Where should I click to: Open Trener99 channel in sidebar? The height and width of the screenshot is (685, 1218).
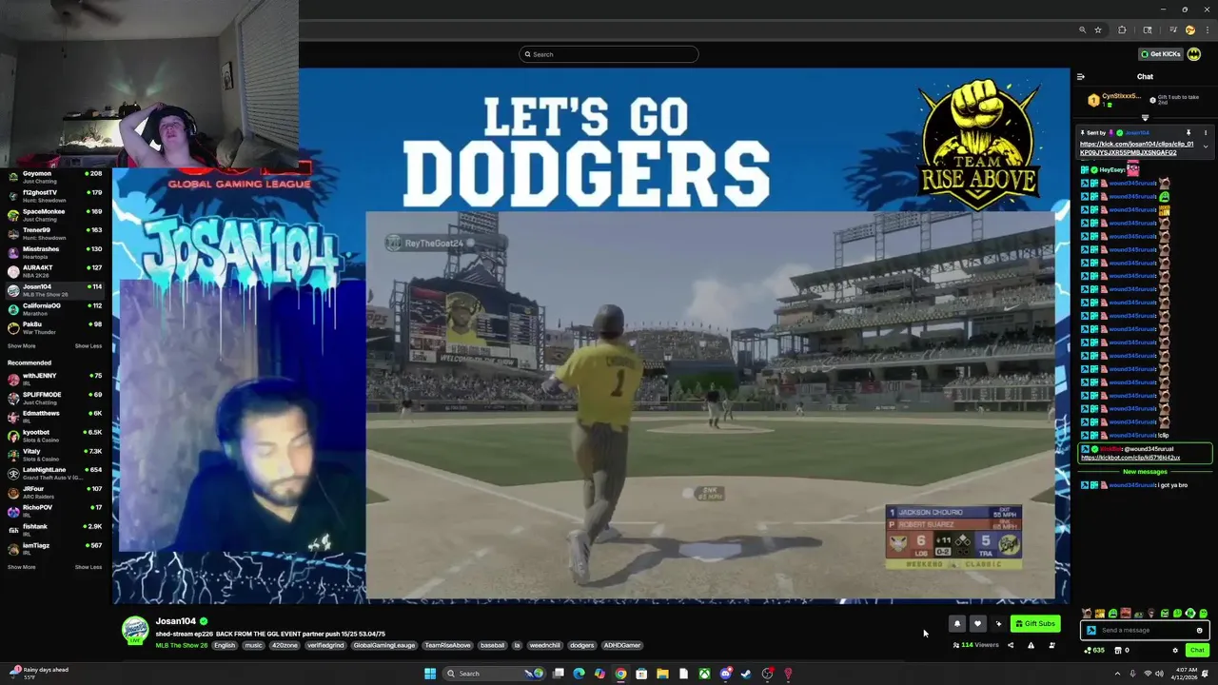click(x=55, y=233)
